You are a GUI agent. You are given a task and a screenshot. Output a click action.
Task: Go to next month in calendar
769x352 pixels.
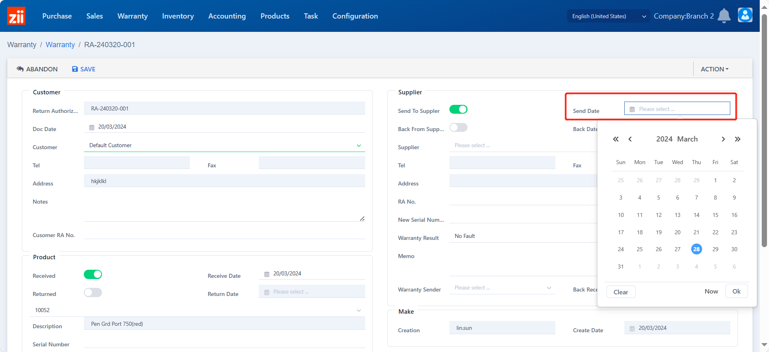[x=723, y=139]
